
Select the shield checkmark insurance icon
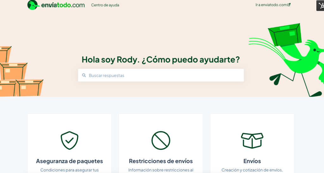click(69, 140)
